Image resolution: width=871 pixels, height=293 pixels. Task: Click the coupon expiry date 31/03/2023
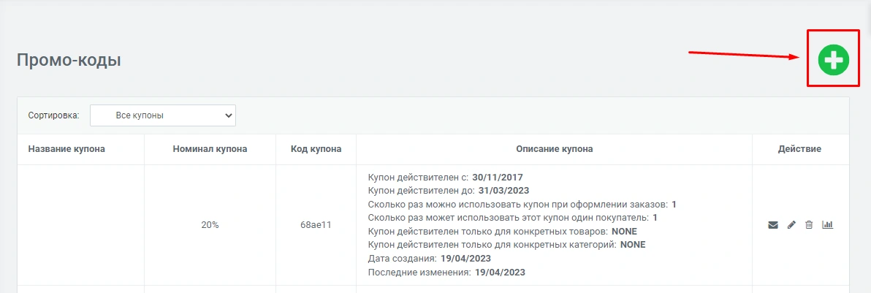[x=503, y=191]
